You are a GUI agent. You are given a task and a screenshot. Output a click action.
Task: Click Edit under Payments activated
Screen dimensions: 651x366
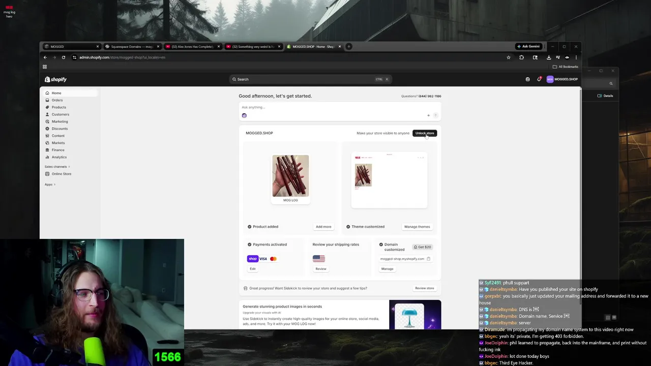click(x=253, y=269)
